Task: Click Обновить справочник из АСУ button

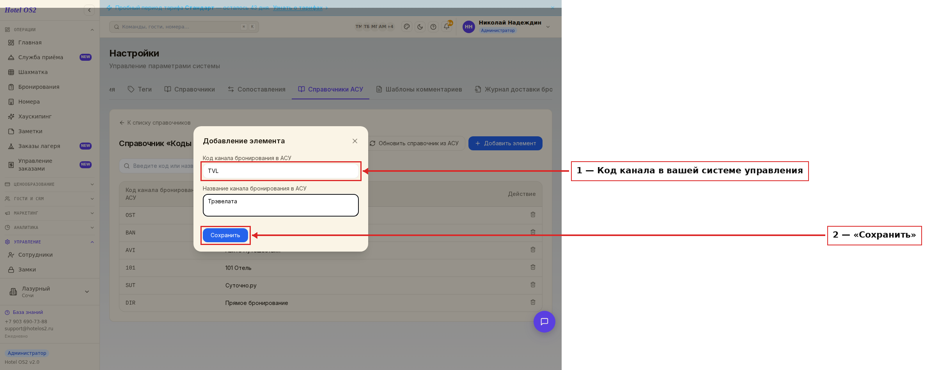Action: 414,143
